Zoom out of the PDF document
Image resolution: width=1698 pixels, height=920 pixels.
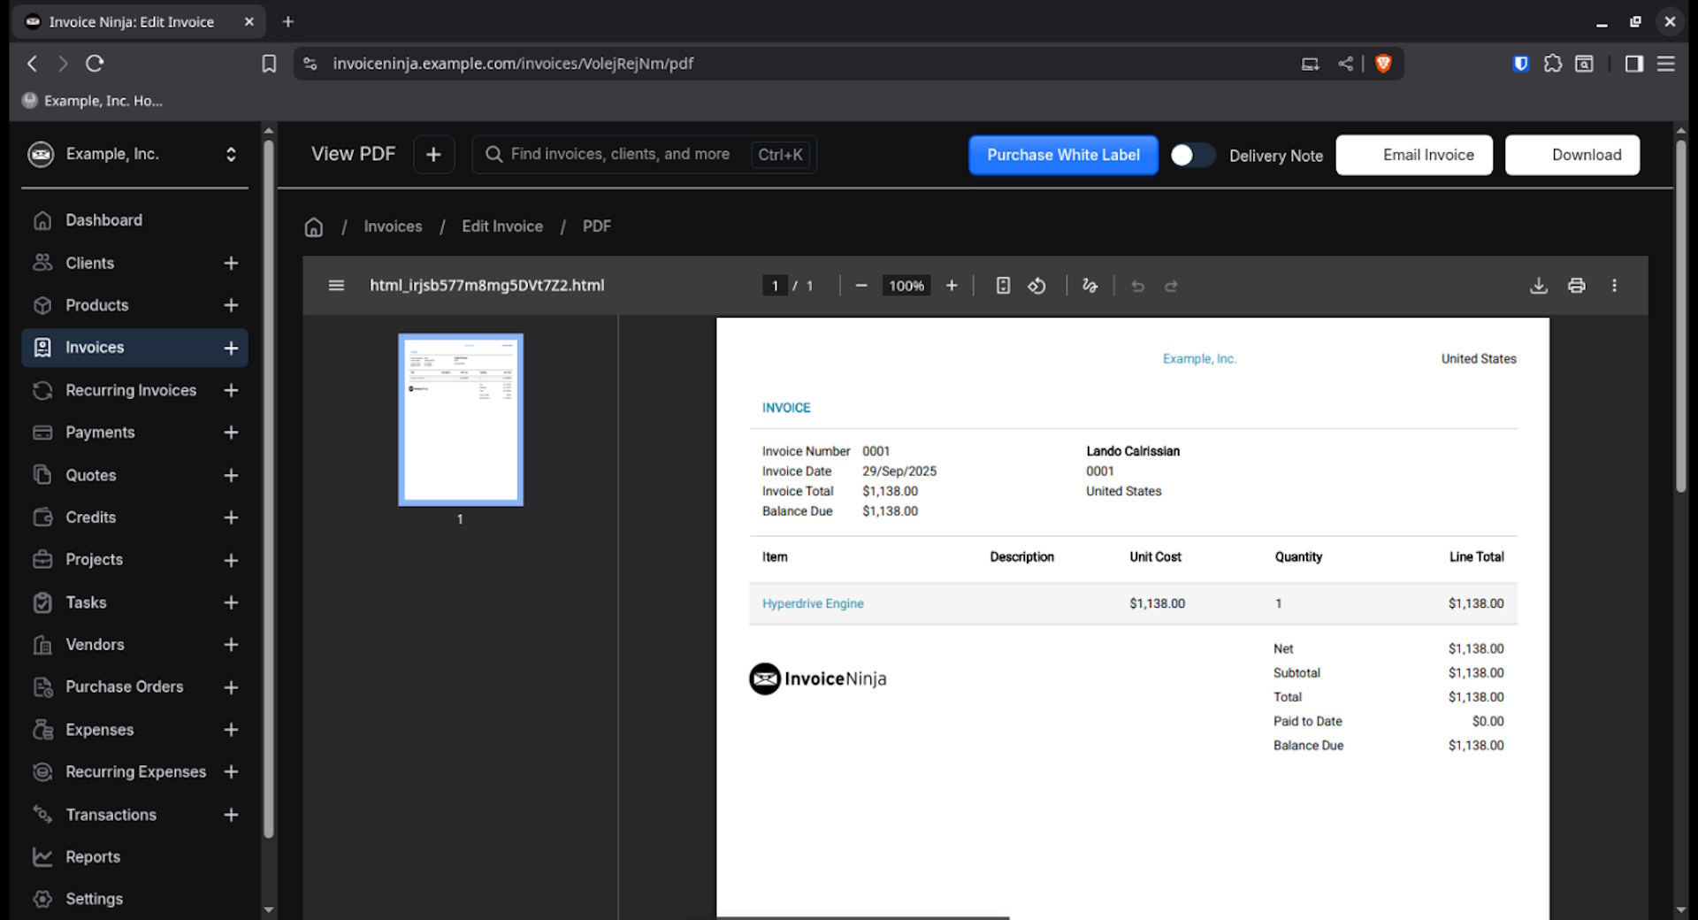(860, 286)
